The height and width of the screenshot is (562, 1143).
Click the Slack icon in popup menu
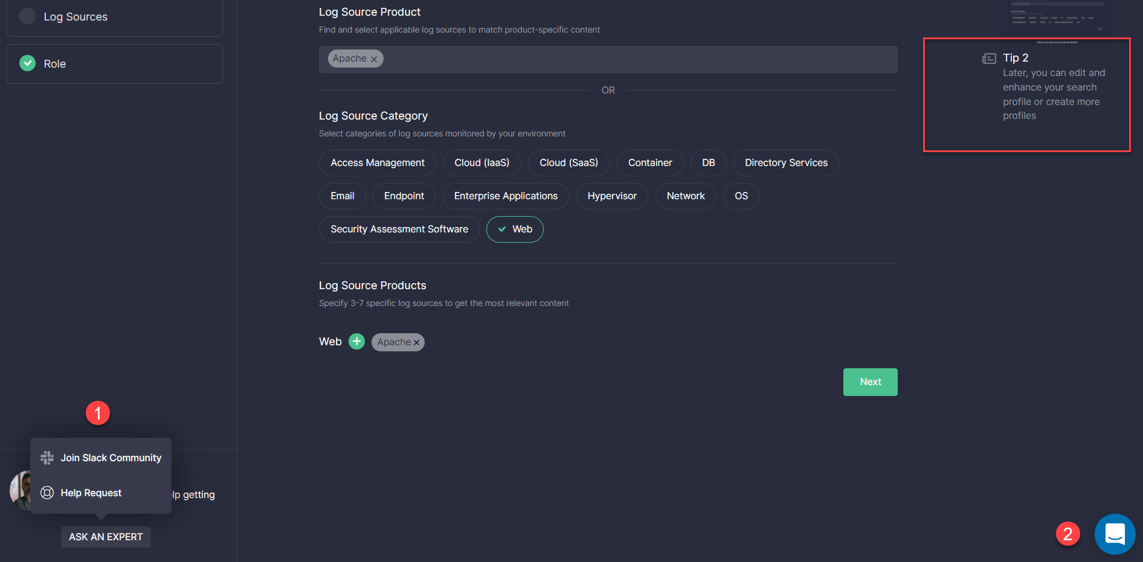coord(47,458)
